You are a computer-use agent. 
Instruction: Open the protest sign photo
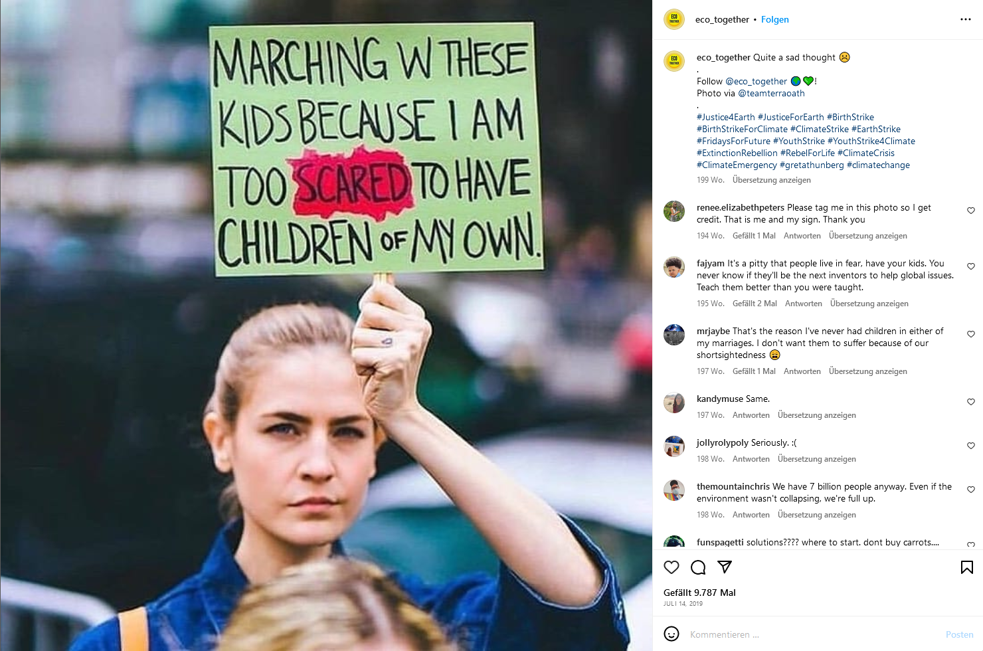[x=325, y=325]
